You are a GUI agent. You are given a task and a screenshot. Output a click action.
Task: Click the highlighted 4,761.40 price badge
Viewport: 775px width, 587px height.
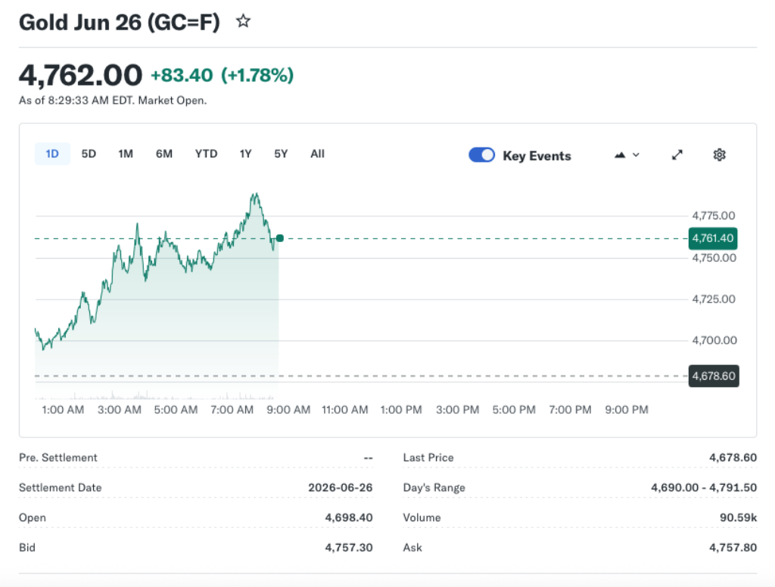(712, 238)
